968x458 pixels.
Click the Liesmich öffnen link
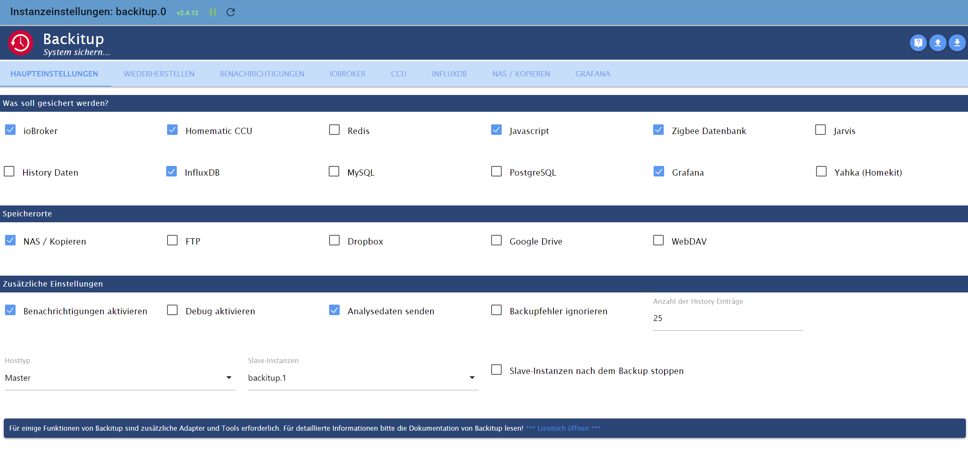(563, 428)
